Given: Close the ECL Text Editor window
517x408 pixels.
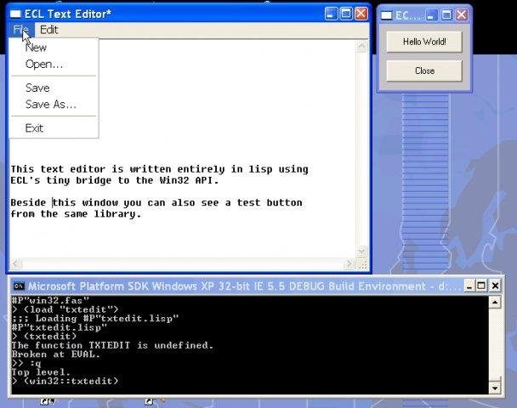Looking at the screenshot, I should [361, 14].
